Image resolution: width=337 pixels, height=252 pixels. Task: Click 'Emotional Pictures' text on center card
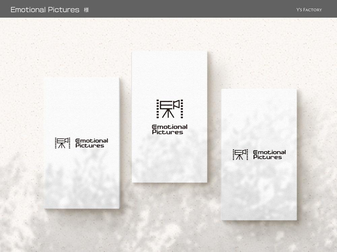click(170, 130)
